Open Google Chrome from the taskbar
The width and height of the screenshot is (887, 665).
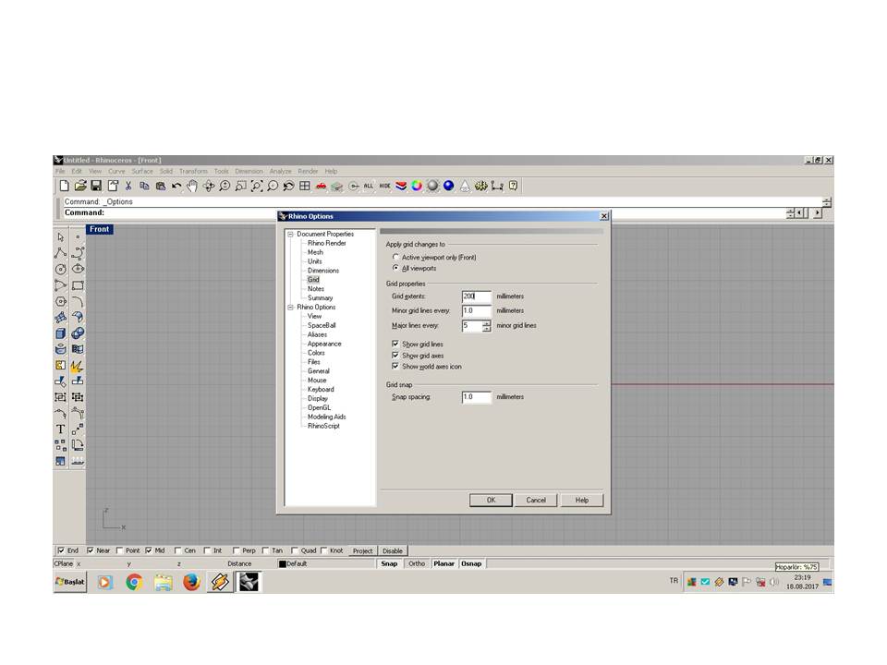[x=134, y=582]
